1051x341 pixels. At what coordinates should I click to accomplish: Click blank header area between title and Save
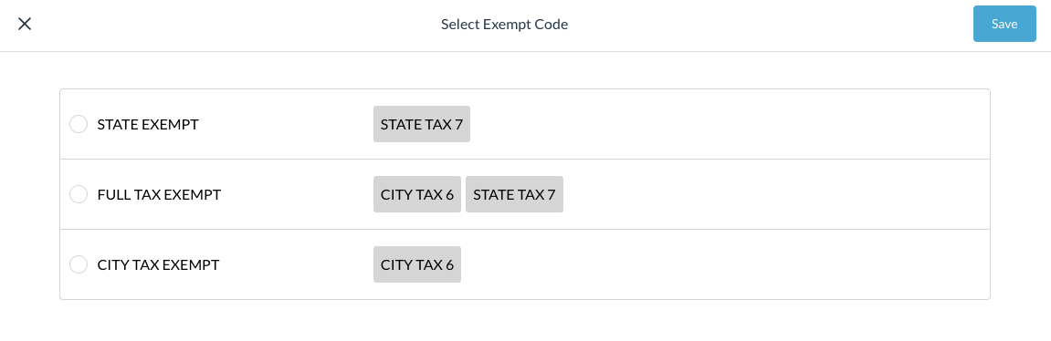click(771, 24)
